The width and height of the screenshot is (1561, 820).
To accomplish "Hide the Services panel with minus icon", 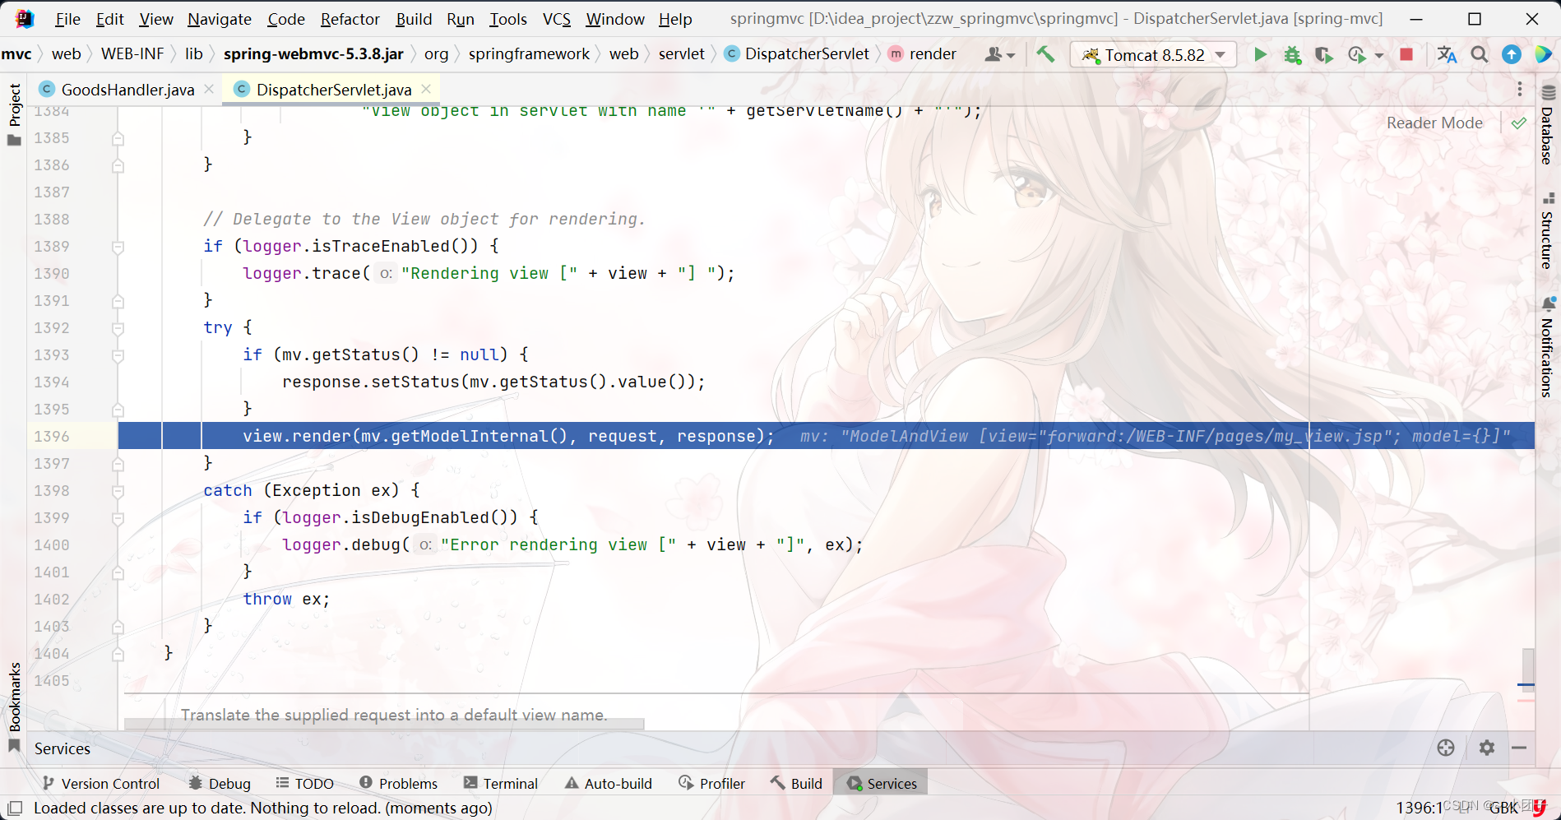I will [x=1519, y=748].
